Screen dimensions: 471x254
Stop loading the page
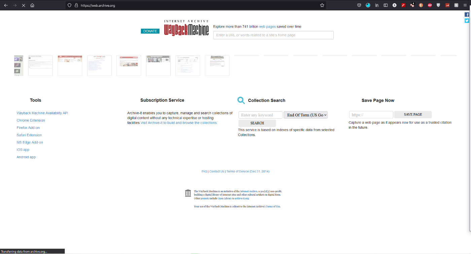click(x=24, y=5)
